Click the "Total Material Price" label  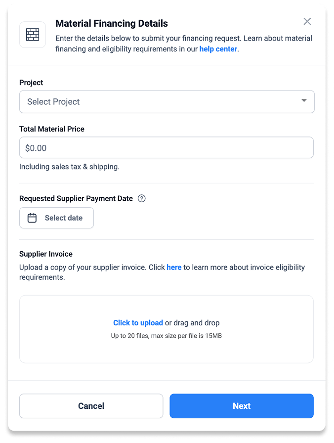[x=52, y=129]
